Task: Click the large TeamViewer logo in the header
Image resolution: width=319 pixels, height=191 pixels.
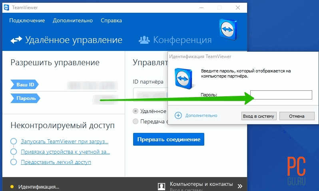Action: point(228,29)
